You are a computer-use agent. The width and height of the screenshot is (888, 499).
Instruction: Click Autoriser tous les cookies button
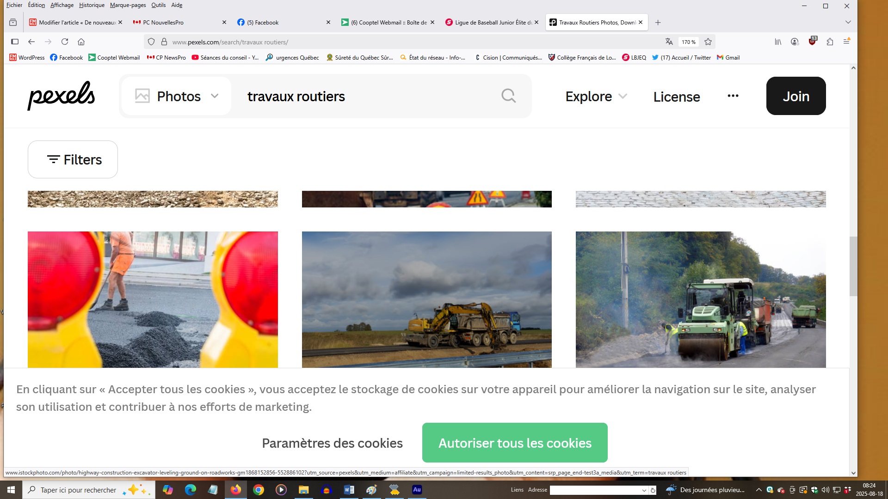point(514,443)
